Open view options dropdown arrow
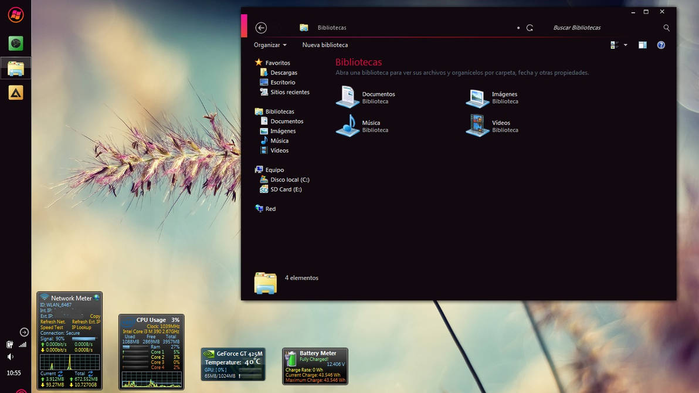Screen dimensions: 699x393 click(626, 45)
